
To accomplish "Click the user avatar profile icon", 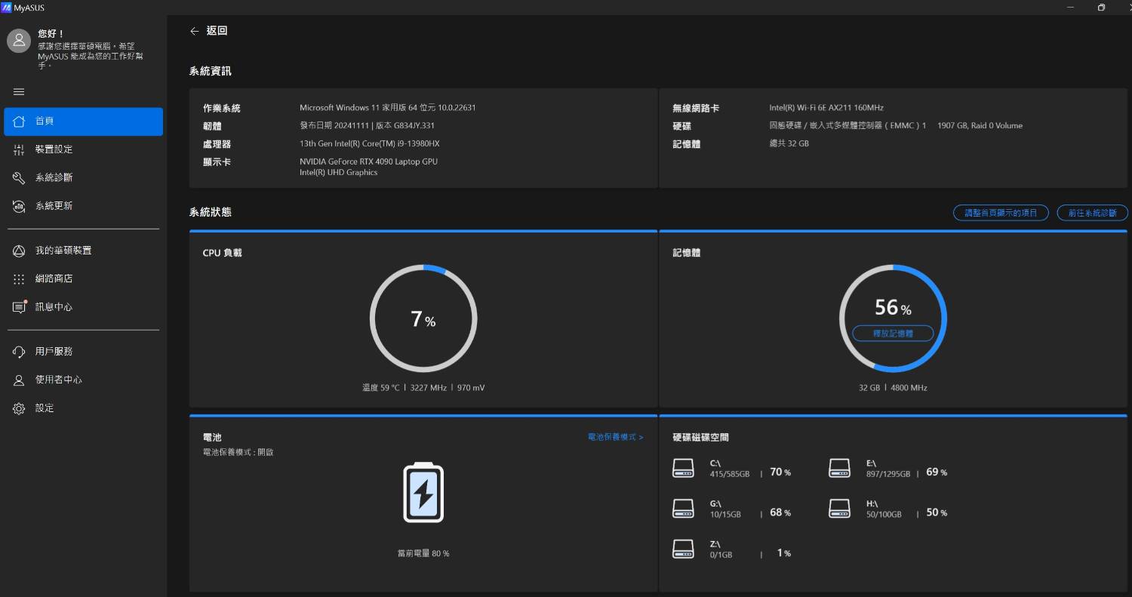I will (19, 41).
